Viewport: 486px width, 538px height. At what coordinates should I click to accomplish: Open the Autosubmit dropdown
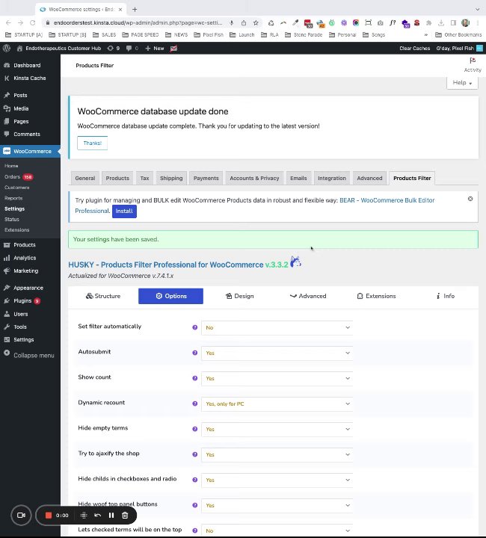pos(277,353)
